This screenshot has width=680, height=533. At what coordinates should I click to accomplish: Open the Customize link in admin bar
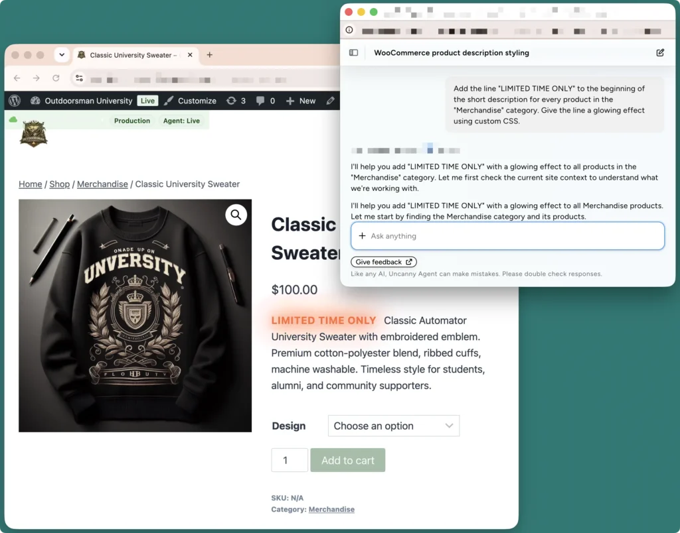pyautogui.click(x=191, y=101)
